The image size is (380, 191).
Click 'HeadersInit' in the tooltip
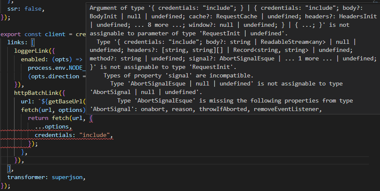point(358,16)
